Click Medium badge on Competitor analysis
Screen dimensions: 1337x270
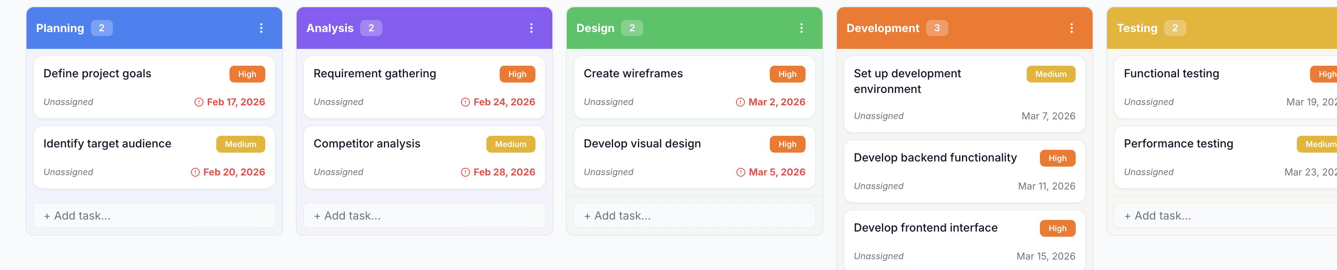coord(510,144)
